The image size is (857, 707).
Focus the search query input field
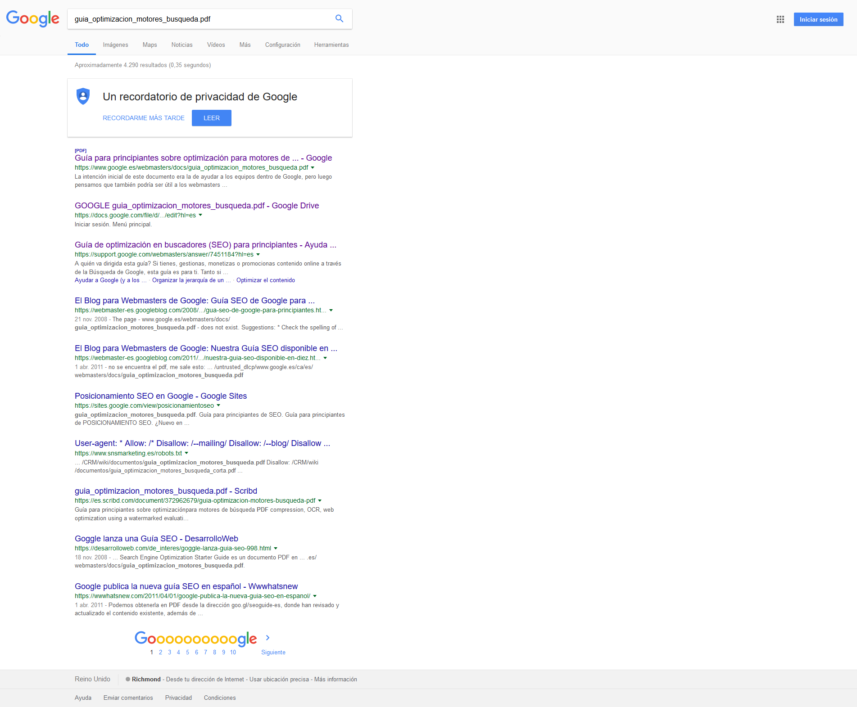200,19
